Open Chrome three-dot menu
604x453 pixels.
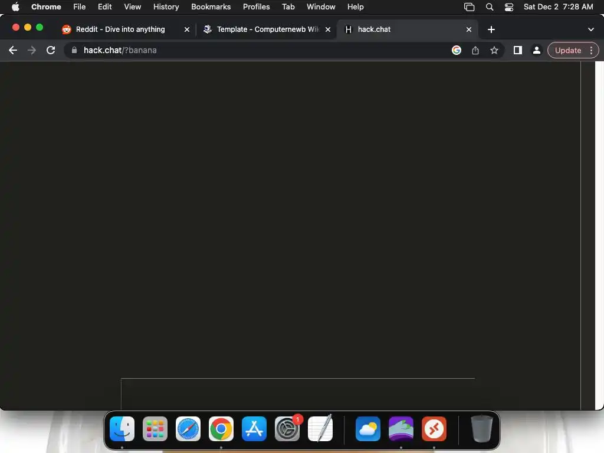click(591, 50)
